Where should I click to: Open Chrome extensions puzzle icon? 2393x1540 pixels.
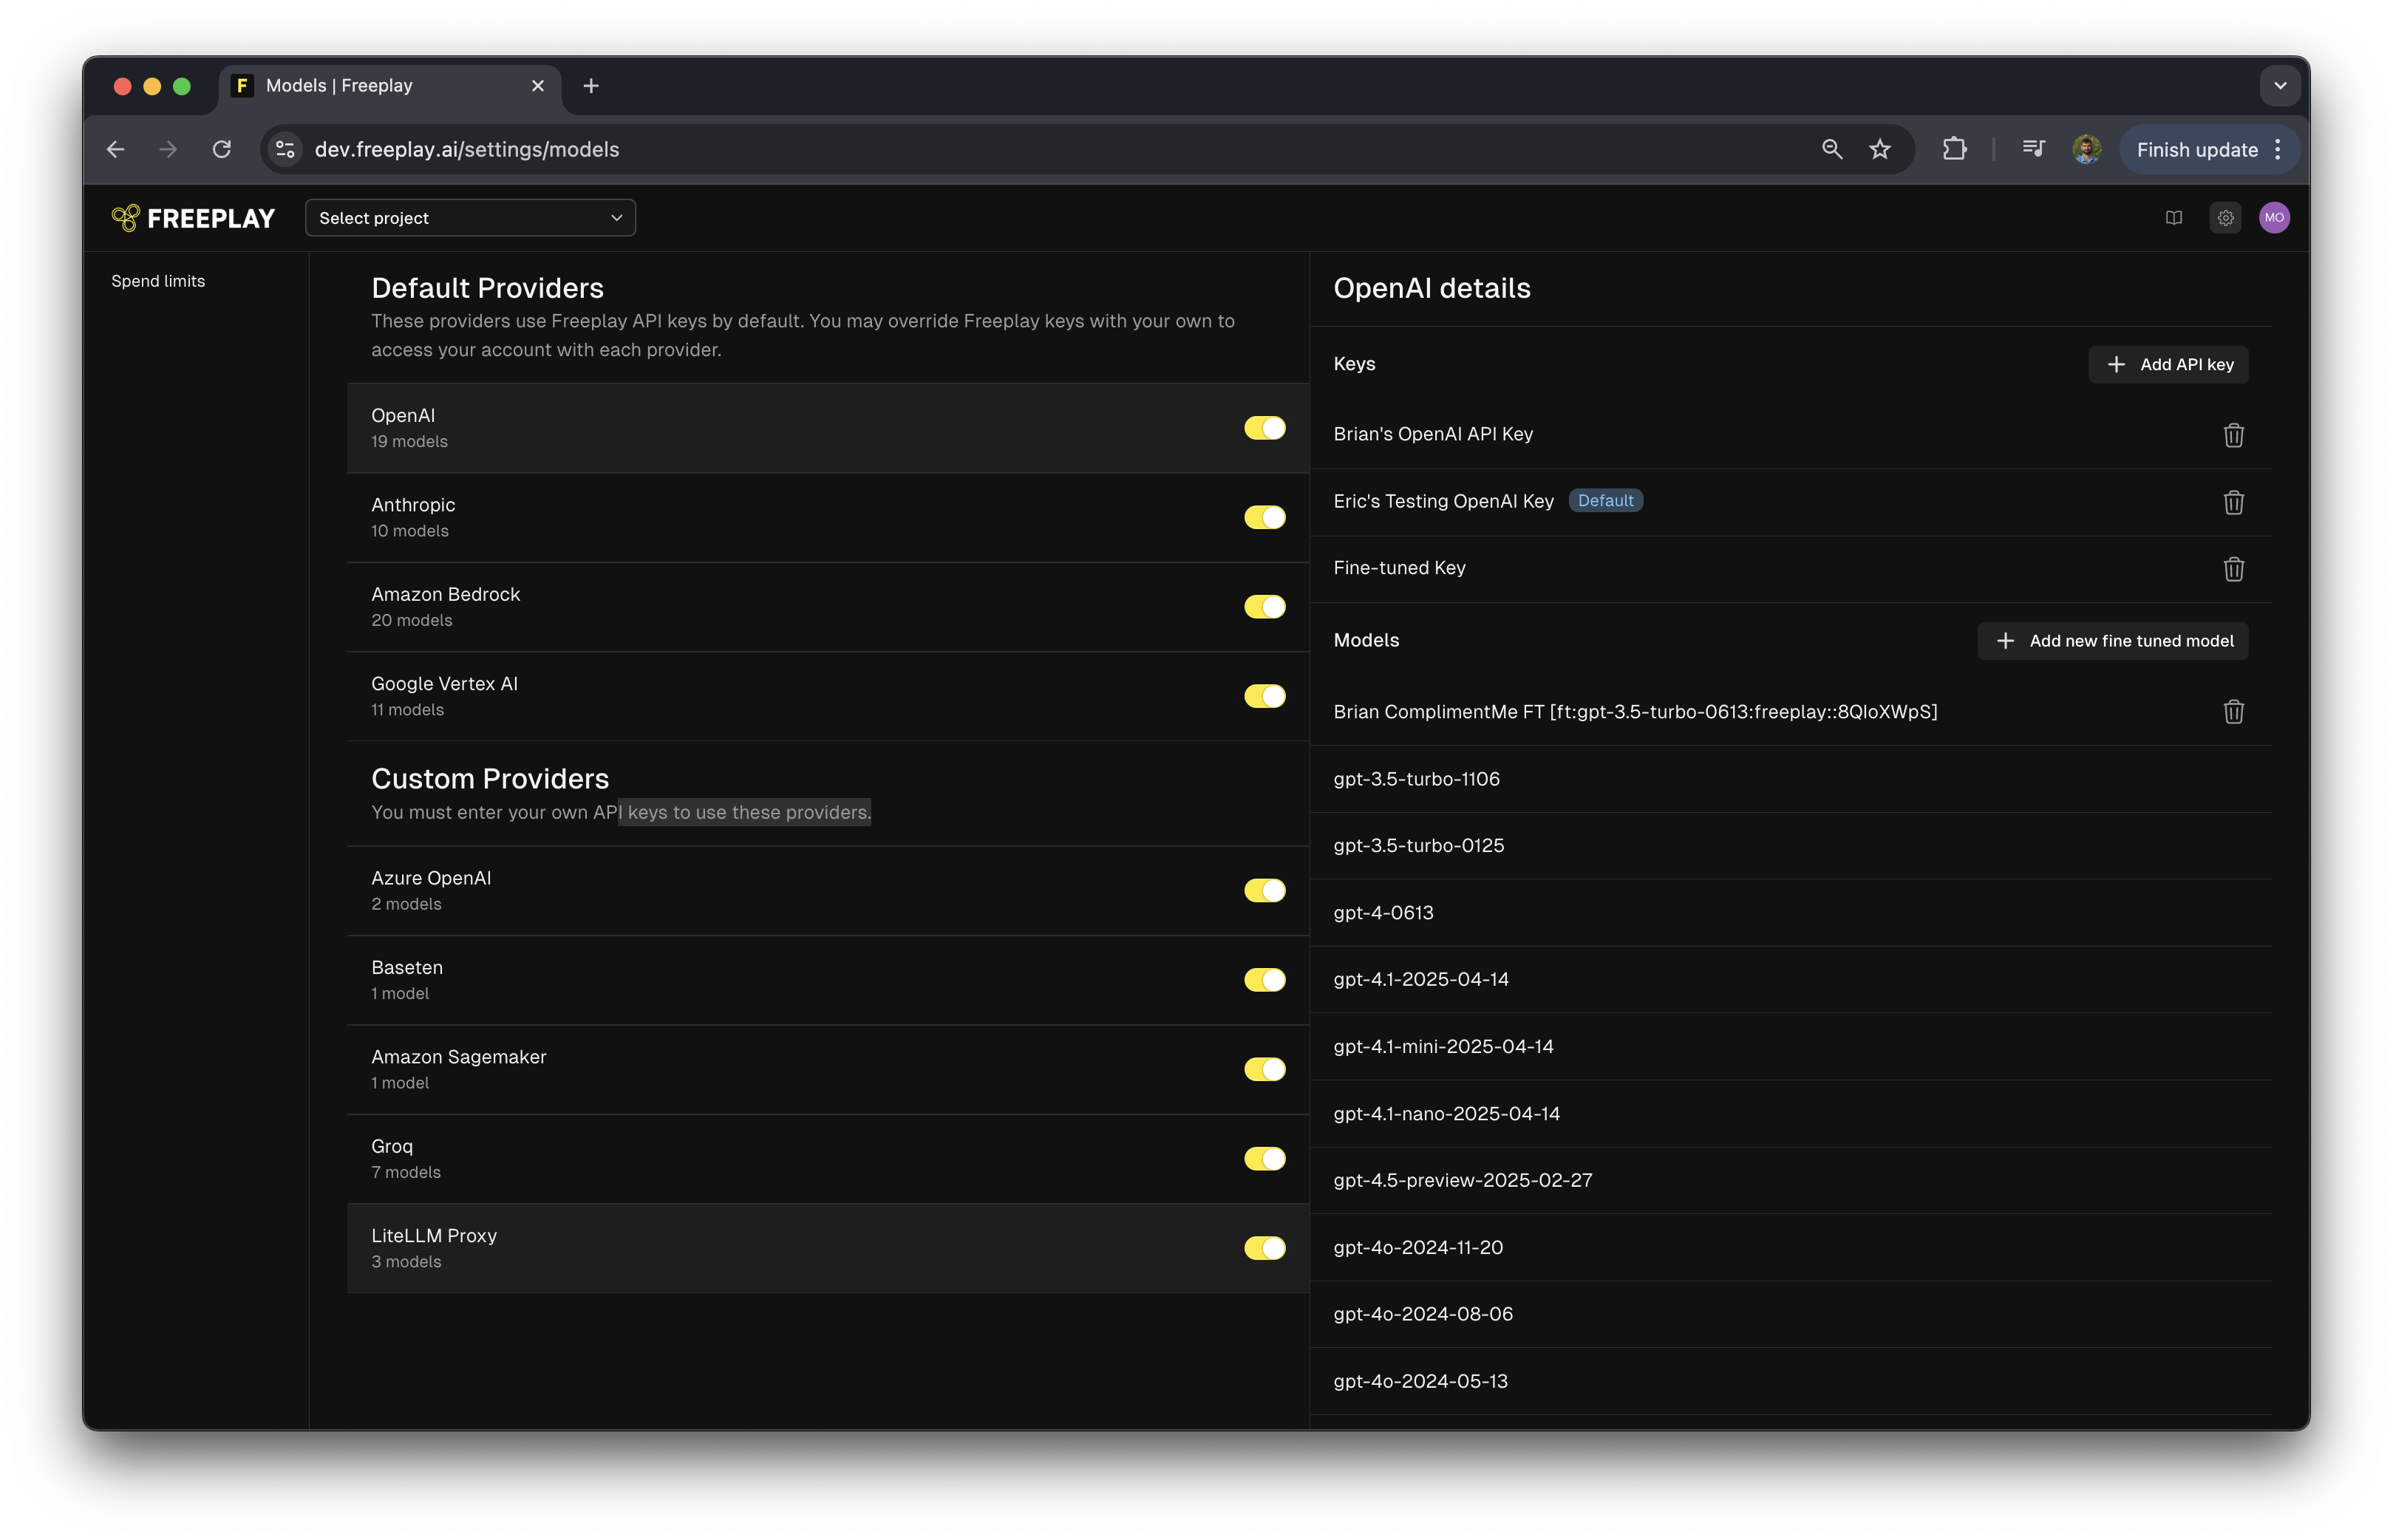(1954, 149)
